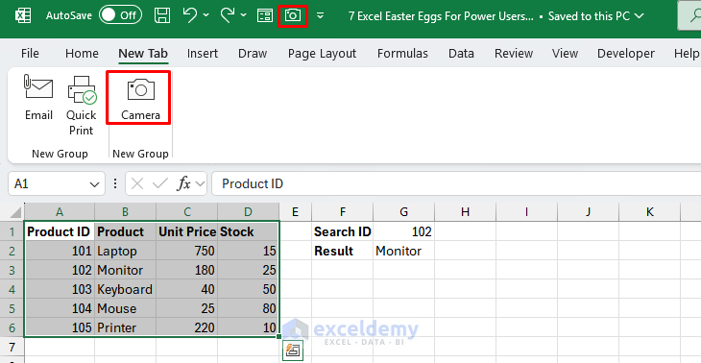Select column C header

click(x=187, y=212)
